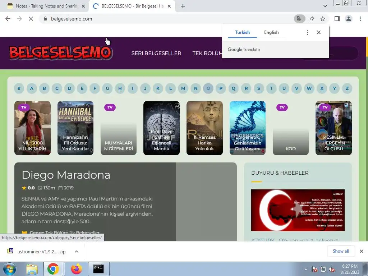The height and width of the screenshot is (276, 368).
Task: Open the Chrome three-dot menu
Action: click(360, 19)
